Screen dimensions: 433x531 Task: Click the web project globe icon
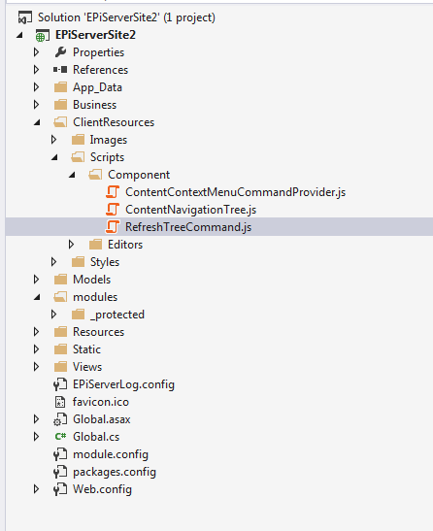(x=42, y=35)
